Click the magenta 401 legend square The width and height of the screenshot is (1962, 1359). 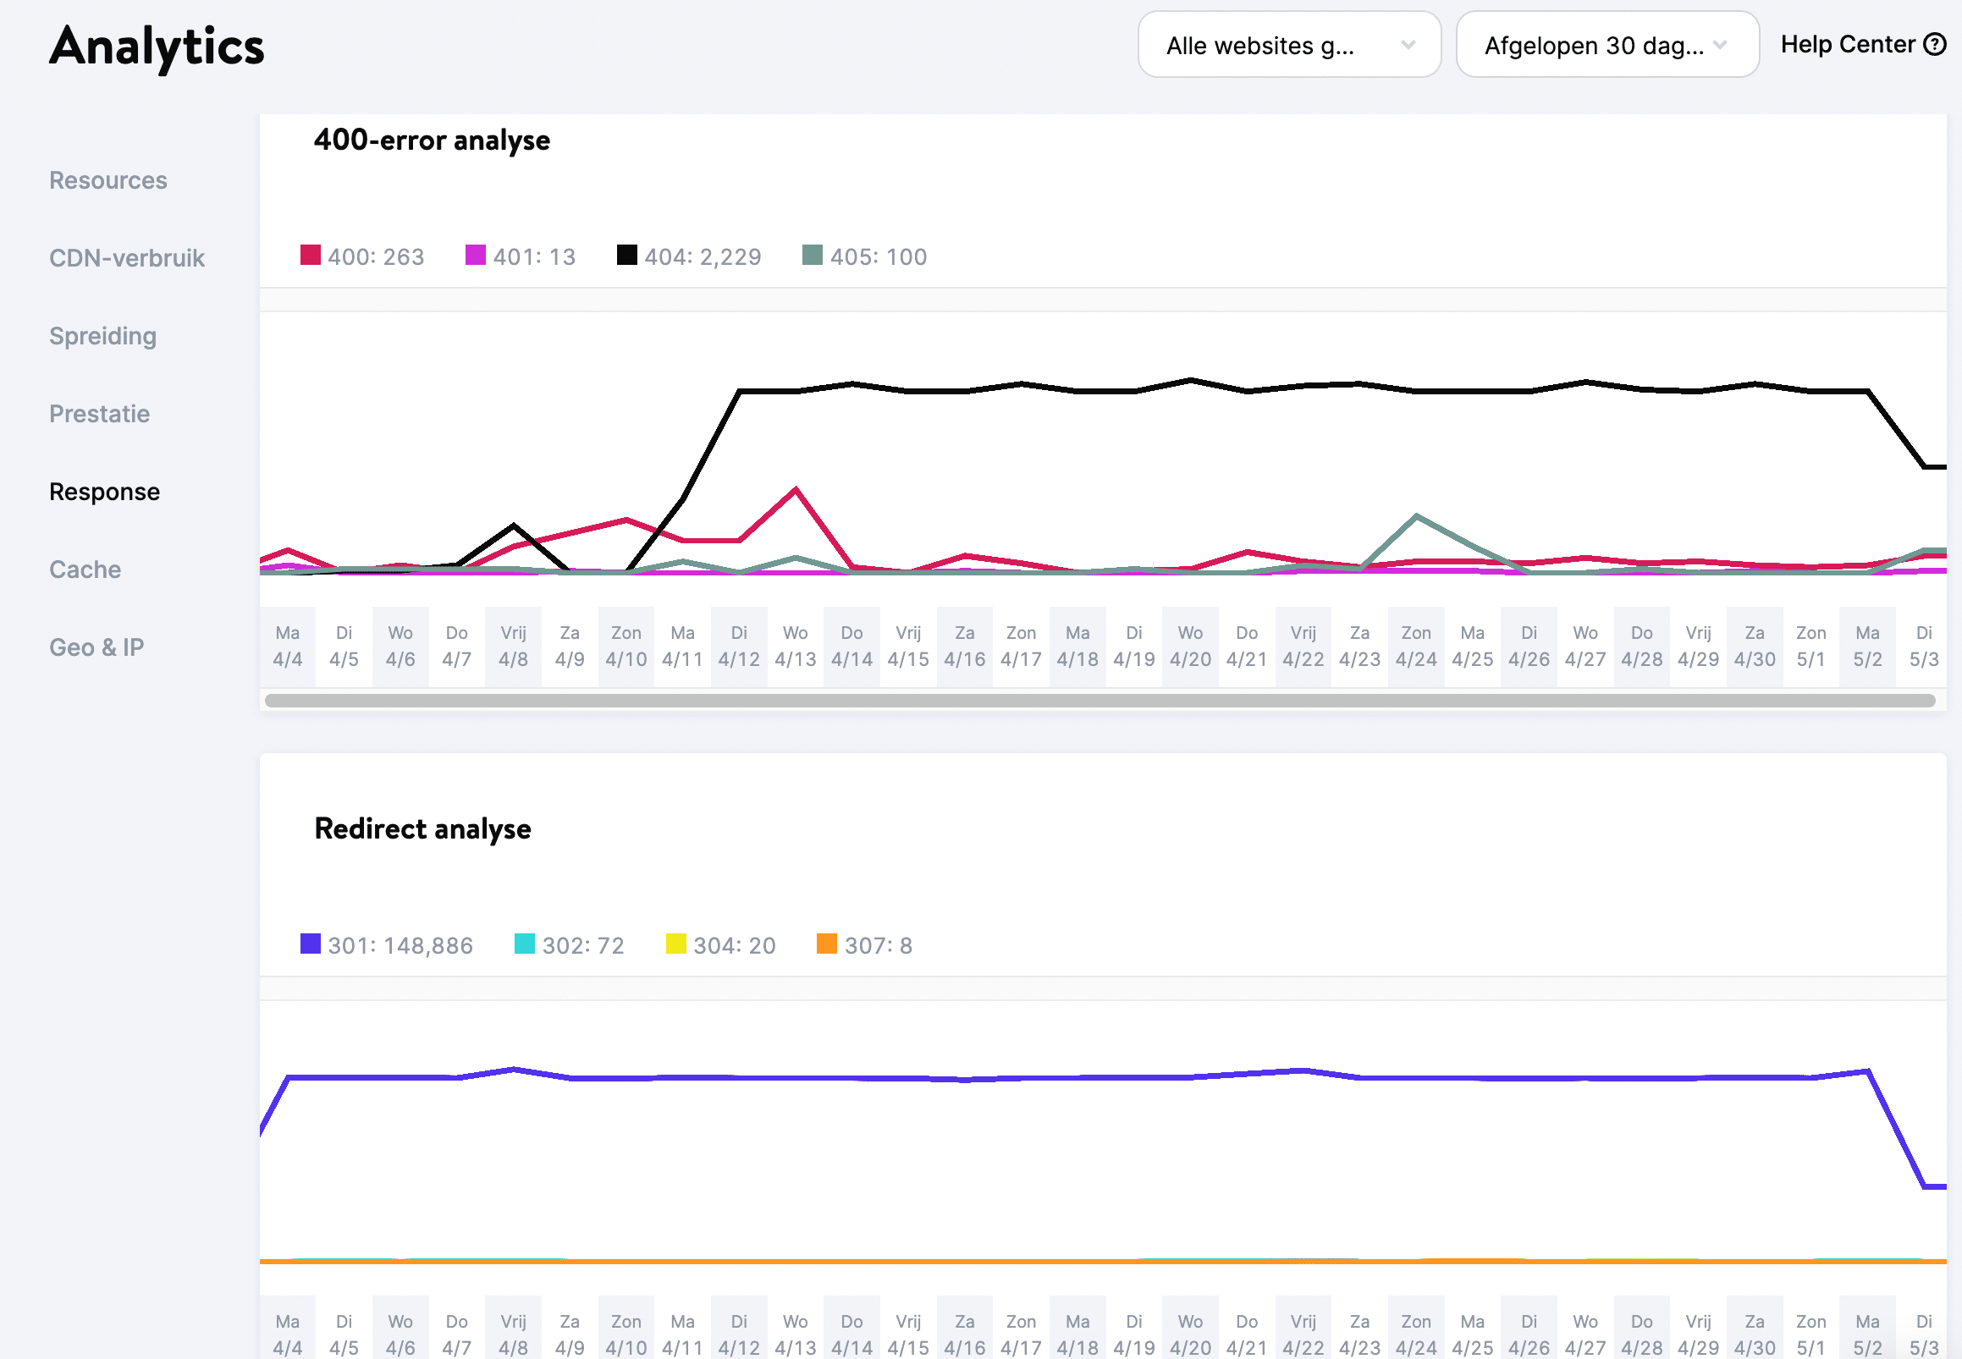pyautogui.click(x=475, y=255)
